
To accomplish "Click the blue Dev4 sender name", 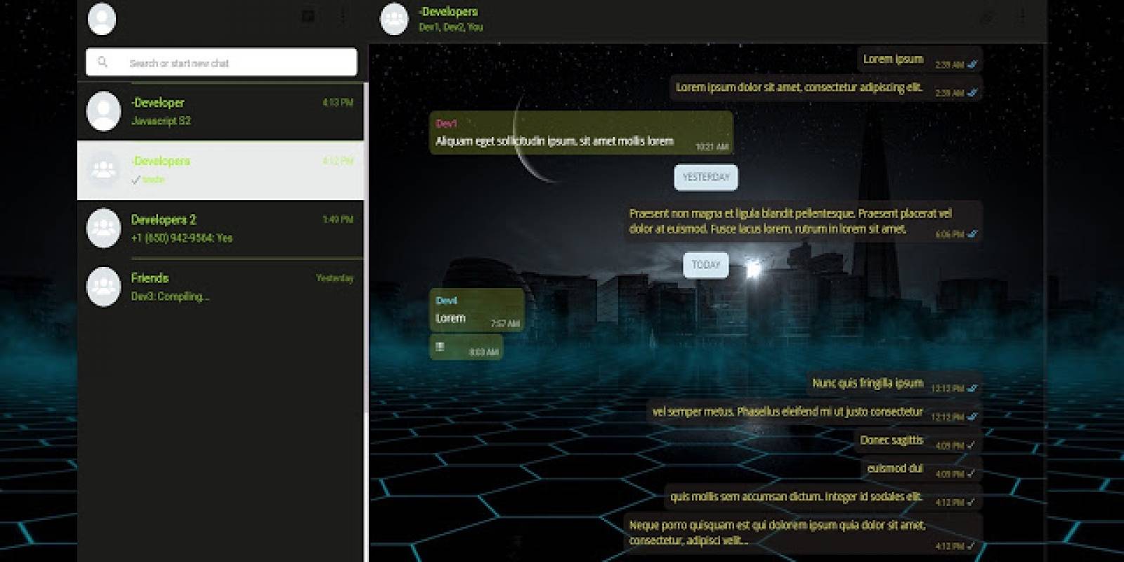I will [x=446, y=301].
